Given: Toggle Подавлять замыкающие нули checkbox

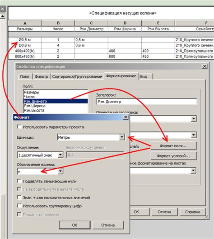Looking at the screenshot, I should click(19, 181).
